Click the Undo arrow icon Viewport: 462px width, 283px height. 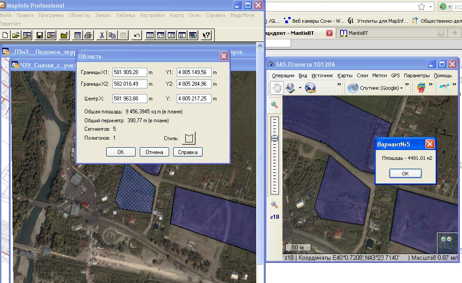[137, 35]
